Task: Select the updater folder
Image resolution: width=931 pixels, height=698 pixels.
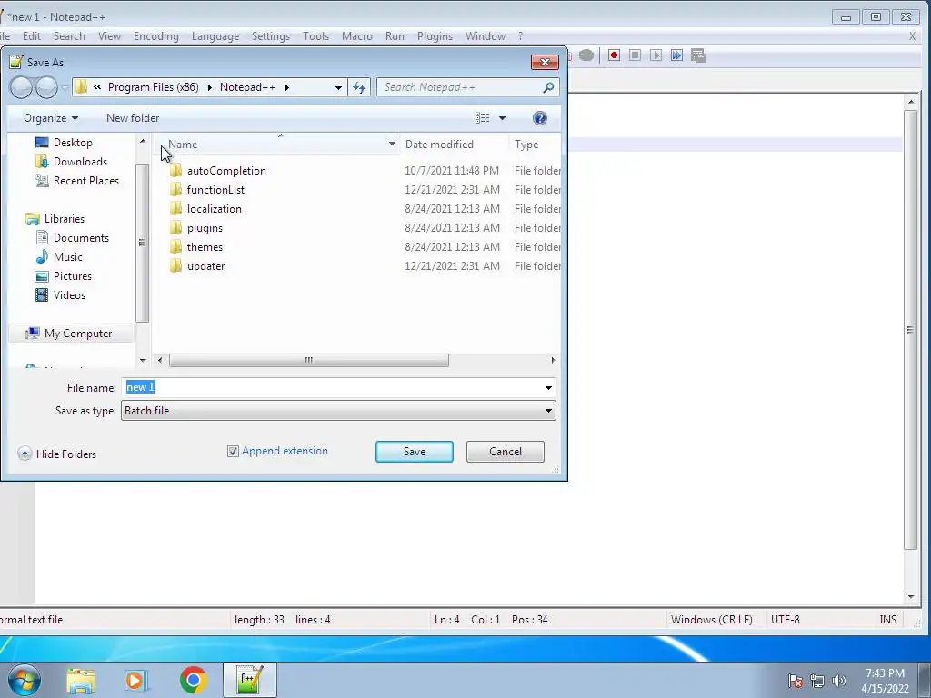Action: [x=205, y=265]
